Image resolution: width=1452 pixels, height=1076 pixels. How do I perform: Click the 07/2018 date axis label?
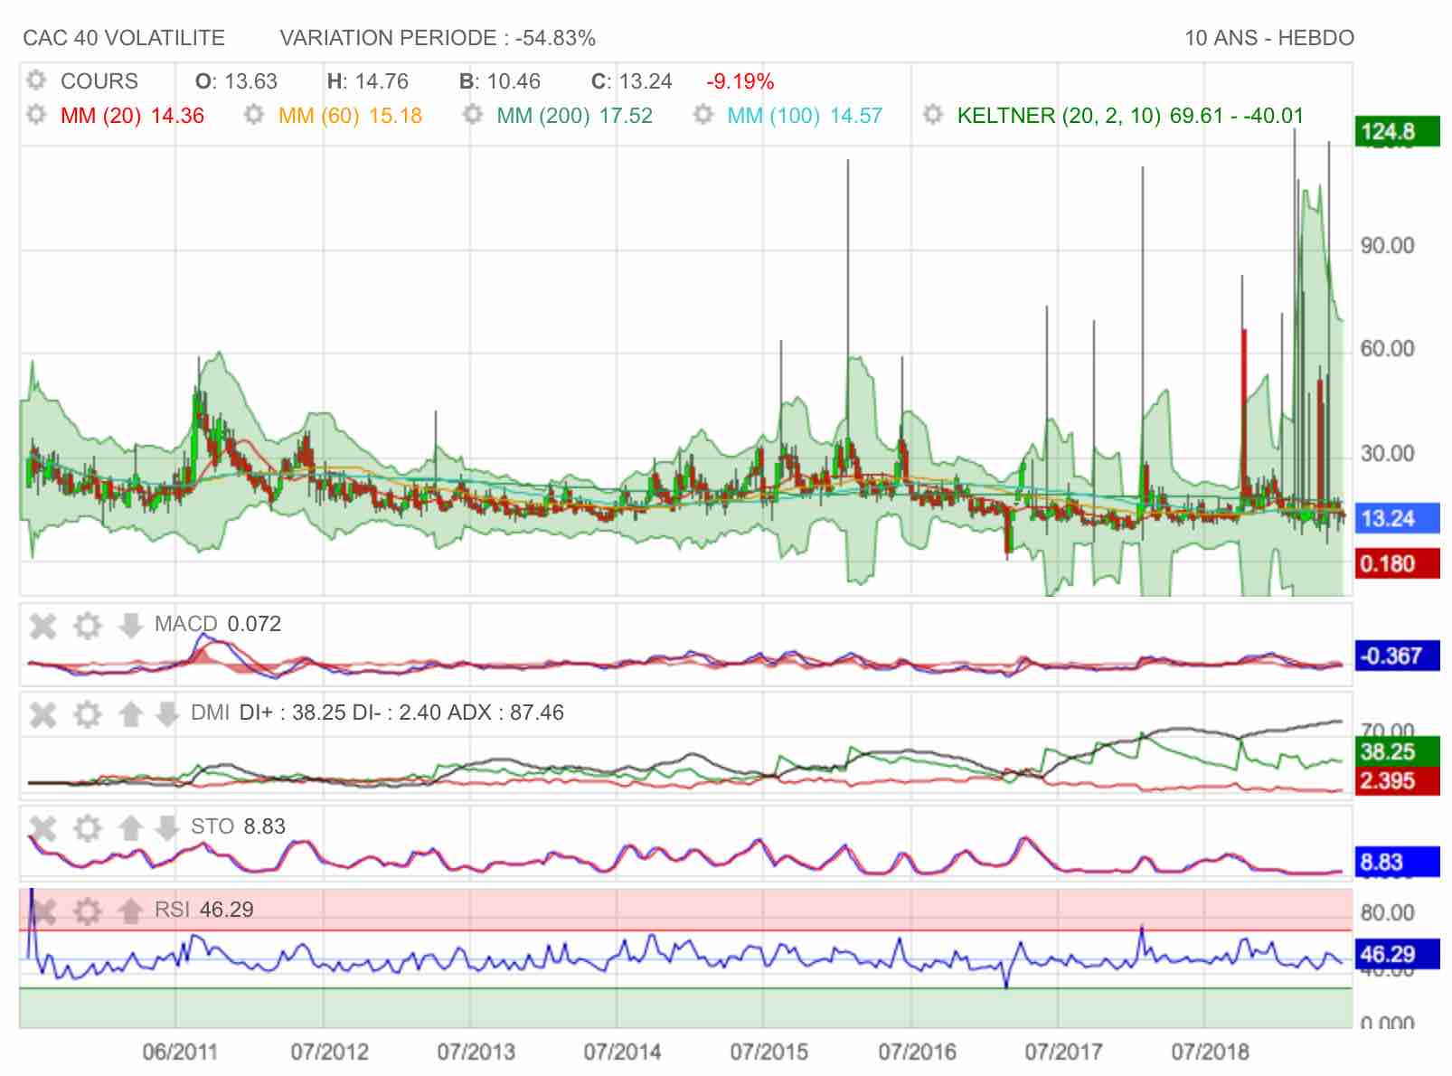(x=1210, y=1052)
